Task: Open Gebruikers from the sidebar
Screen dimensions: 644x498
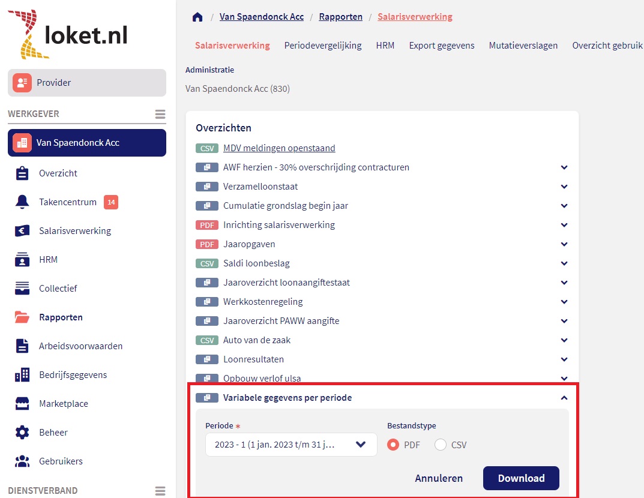Action: point(59,461)
